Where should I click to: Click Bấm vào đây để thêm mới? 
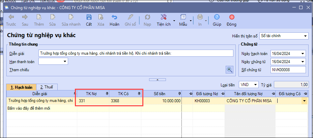click(x=29, y=108)
